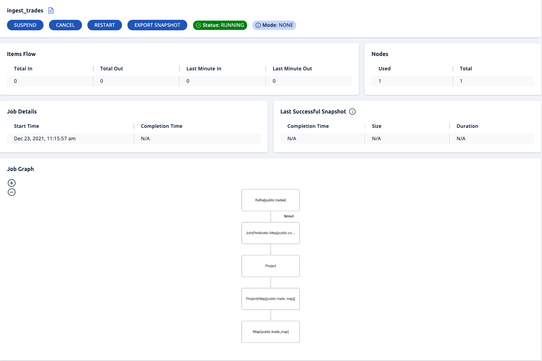The height and width of the screenshot is (361, 542).
Task: Zoom in on the job graph
Action: click(12, 183)
